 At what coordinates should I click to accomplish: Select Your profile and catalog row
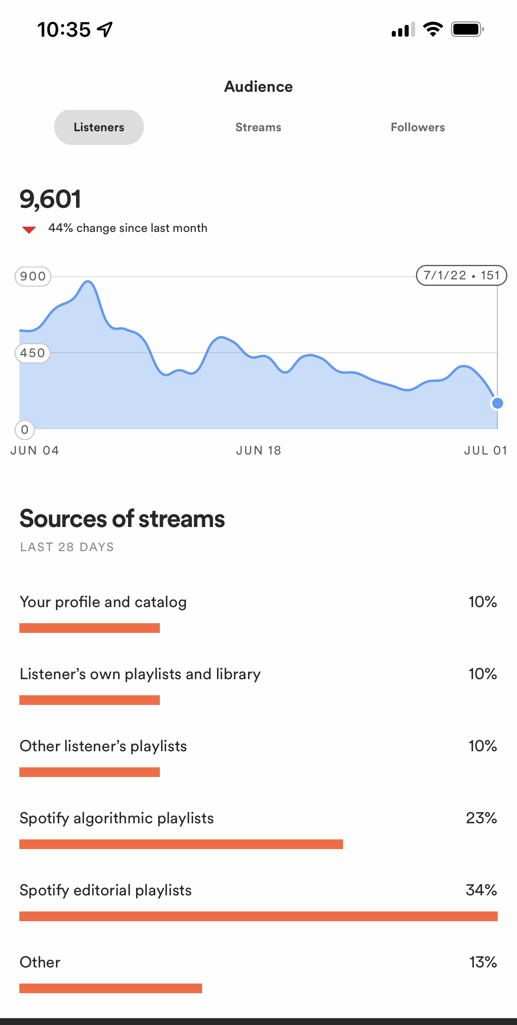point(258,612)
